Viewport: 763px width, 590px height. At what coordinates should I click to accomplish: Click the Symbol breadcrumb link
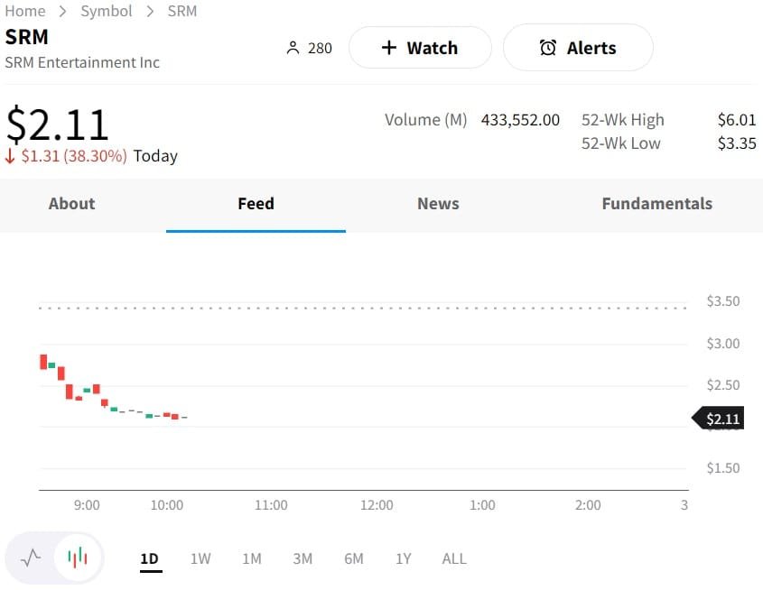pos(107,11)
